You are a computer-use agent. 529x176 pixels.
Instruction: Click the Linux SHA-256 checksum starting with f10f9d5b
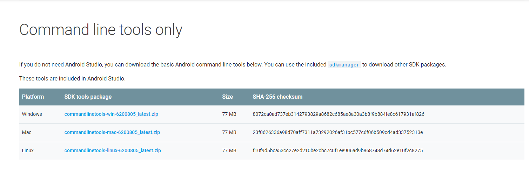tap(337, 150)
